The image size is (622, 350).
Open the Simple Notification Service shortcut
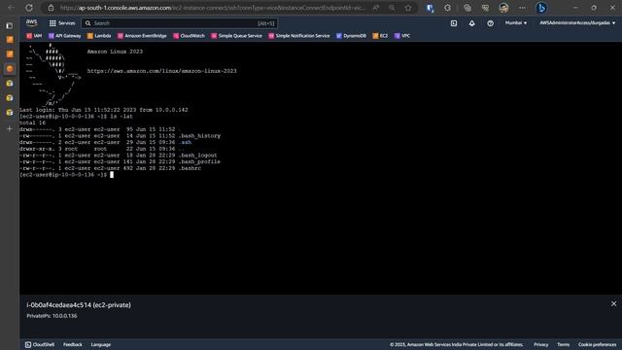pos(299,36)
